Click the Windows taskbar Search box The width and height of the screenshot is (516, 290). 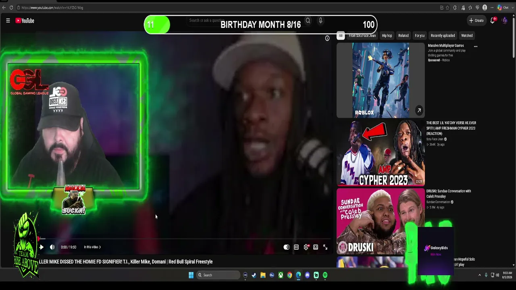coord(218,275)
